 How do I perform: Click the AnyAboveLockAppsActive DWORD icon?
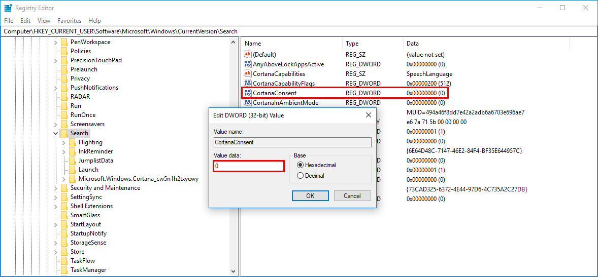click(248, 64)
